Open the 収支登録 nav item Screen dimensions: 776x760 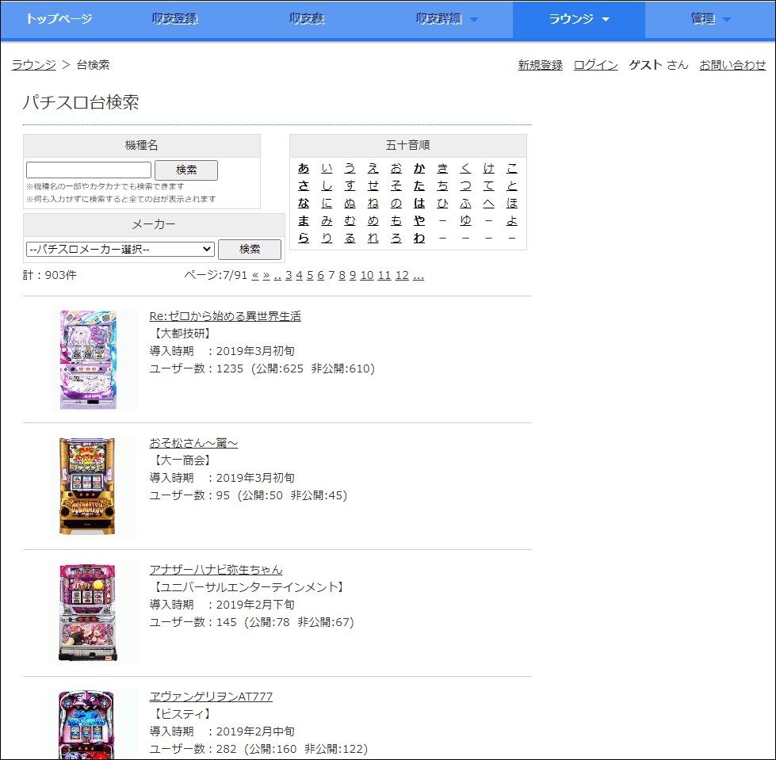(174, 19)
